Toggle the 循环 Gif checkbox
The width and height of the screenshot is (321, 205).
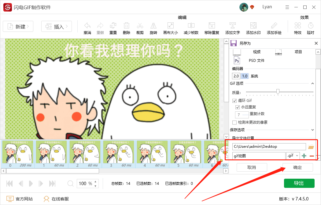click(x=234, y=101)
